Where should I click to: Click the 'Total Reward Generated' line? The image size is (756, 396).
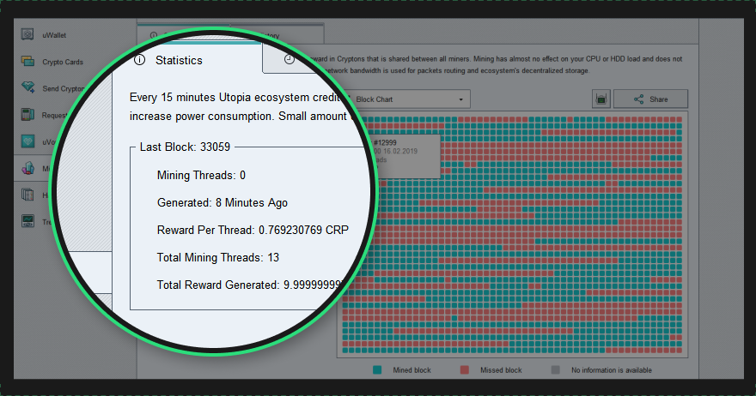(251, 285)
